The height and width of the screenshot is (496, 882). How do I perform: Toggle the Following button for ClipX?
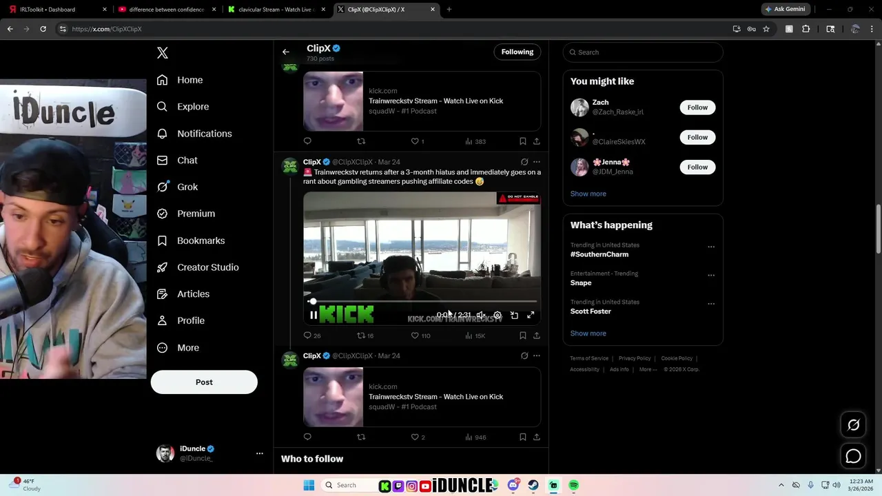tap(517, 52)
